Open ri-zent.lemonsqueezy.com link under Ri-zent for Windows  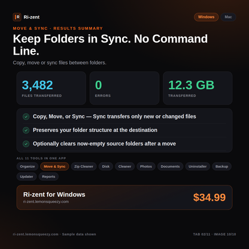(x=46, y=202)
